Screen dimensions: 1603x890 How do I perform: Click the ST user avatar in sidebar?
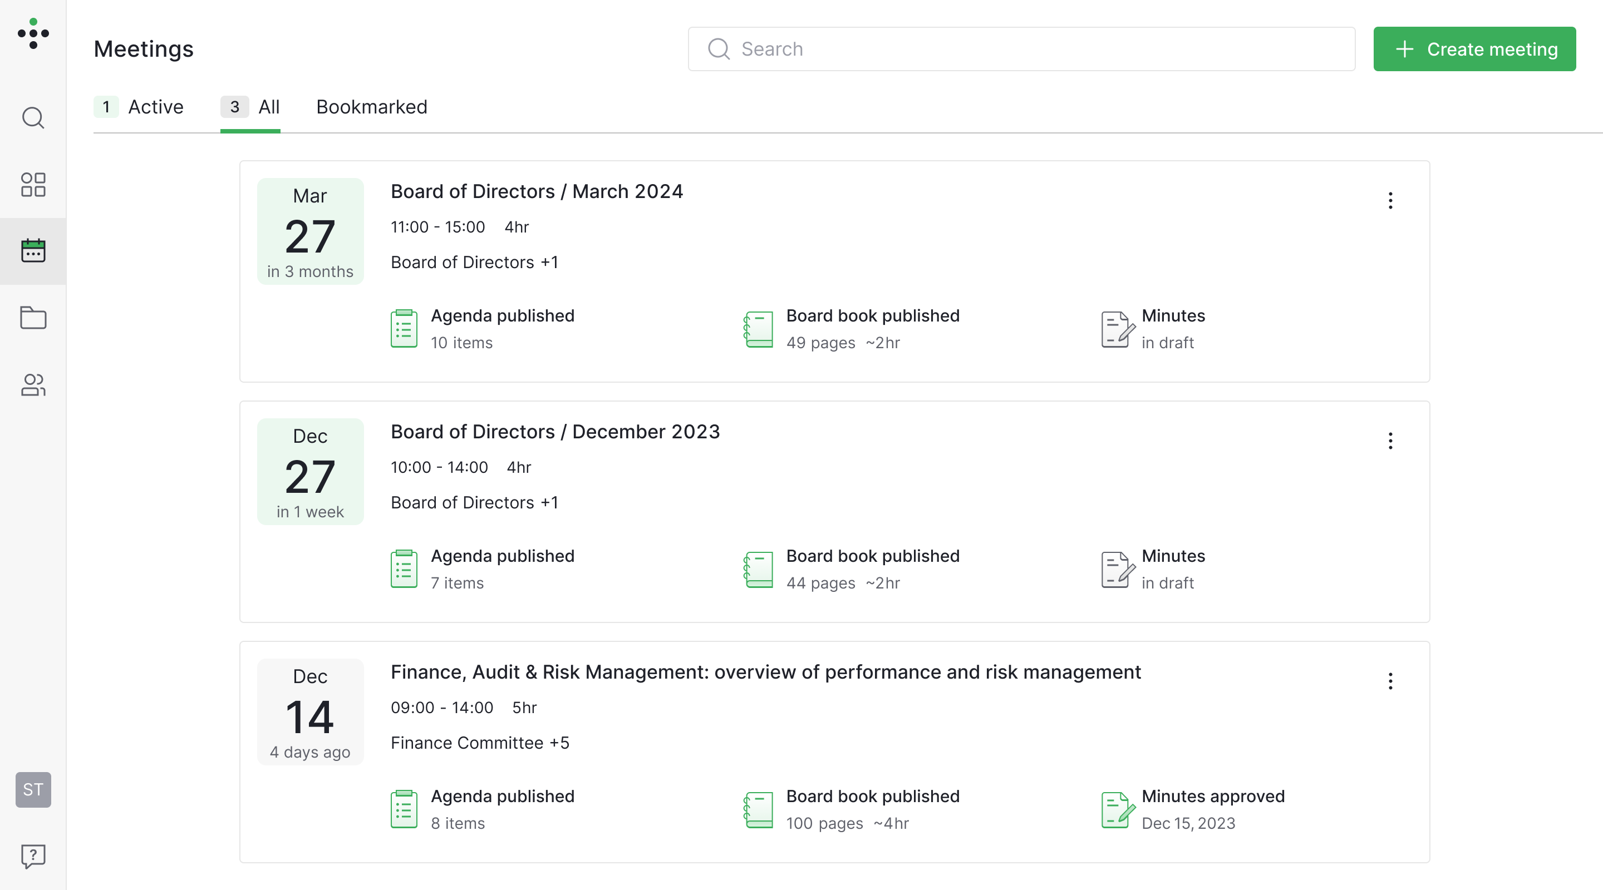pyautogui.click(x=32, y=790)
